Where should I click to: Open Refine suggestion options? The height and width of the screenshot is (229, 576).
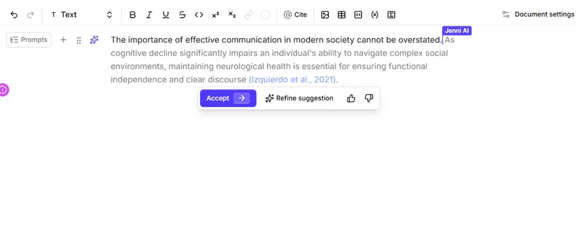coord(300,98)
